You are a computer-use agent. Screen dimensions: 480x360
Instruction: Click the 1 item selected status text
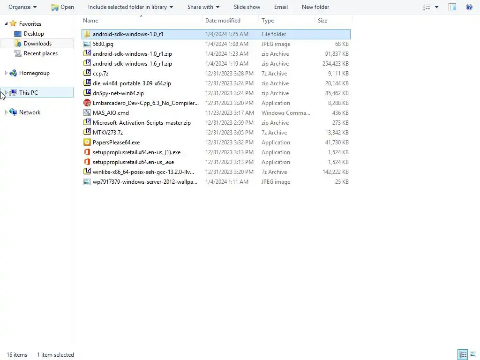[x=55, y=355]
